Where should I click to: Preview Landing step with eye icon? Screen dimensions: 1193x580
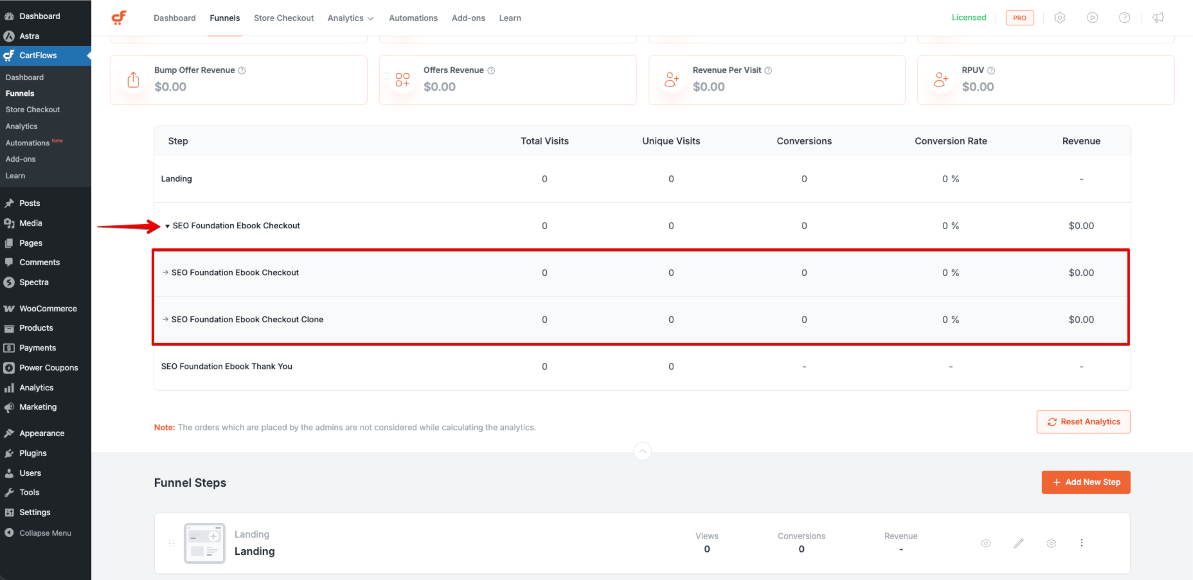986,543
